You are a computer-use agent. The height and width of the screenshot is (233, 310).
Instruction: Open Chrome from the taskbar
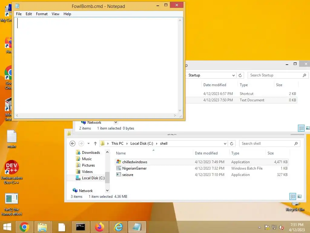coord(25,227)
